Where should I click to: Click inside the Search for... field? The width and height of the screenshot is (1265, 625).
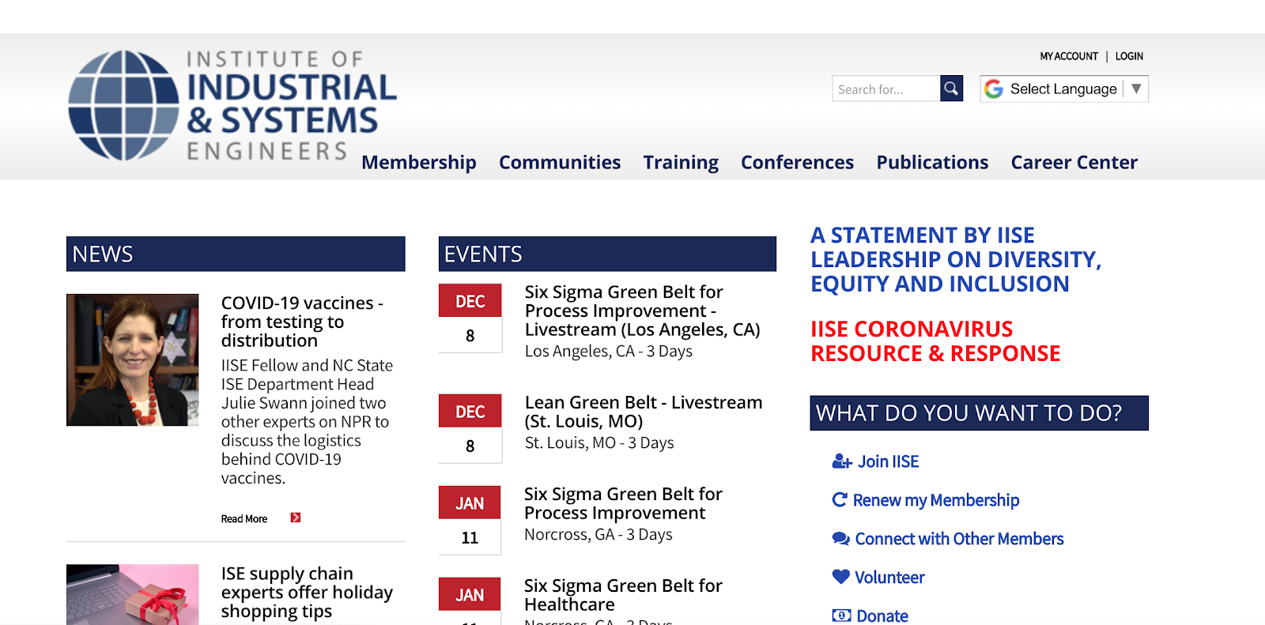point(886,88)
